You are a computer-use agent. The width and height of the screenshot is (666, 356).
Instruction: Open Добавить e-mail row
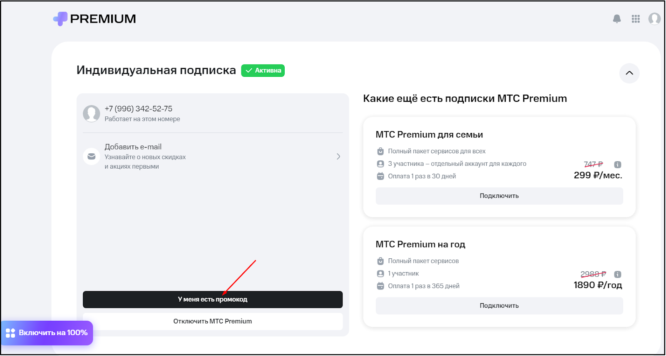pos(213,157)
